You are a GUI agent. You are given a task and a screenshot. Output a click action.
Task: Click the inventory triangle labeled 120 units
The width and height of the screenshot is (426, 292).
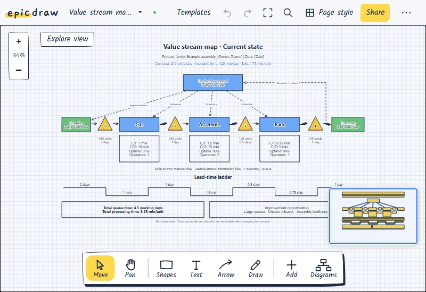coord(245,125)
